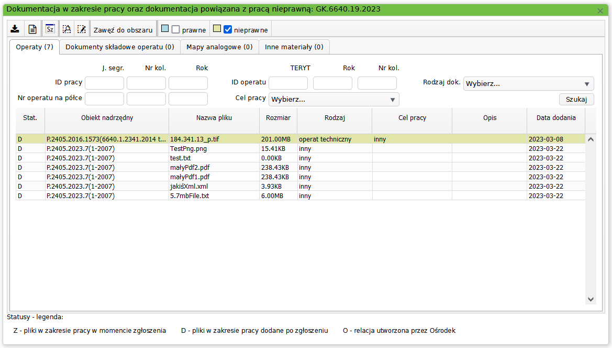The width and height of the screenshot is (612, 348).
Task: Enable the 'prawne' checkbox
Action: coord(176,30)
